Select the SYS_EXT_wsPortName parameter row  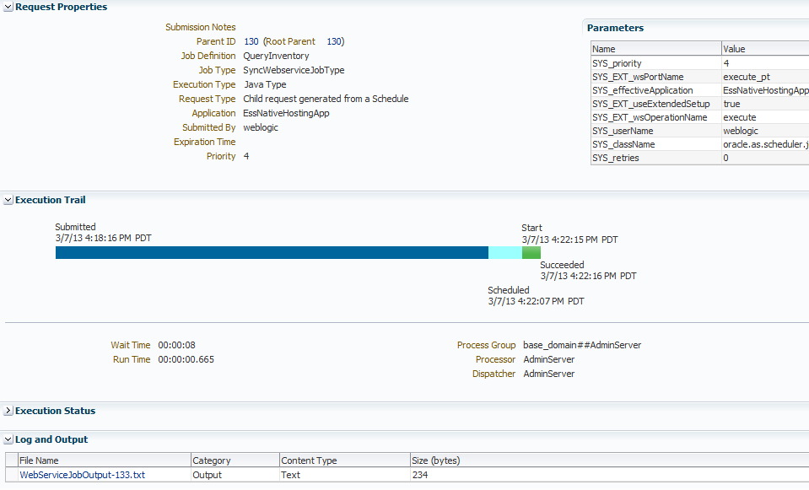[655, 77]
